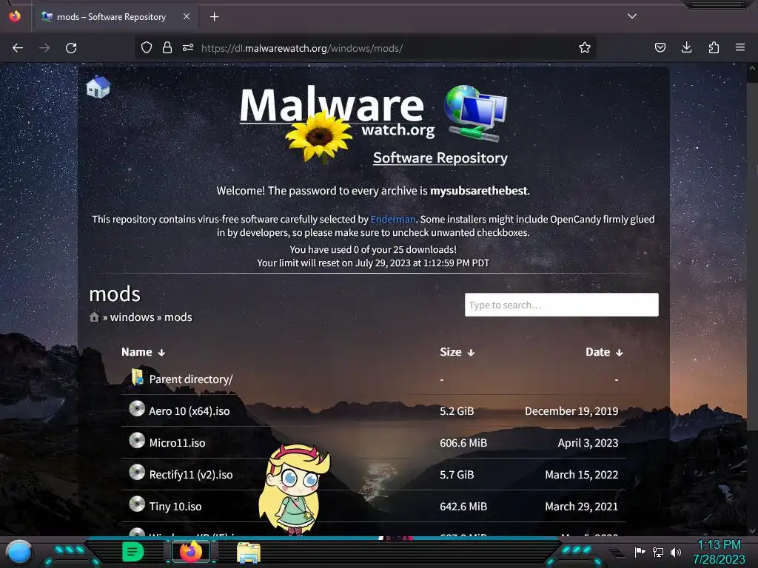Sort the list by Name column
This screenshot has height=568, width=758.
pos(143,352)
